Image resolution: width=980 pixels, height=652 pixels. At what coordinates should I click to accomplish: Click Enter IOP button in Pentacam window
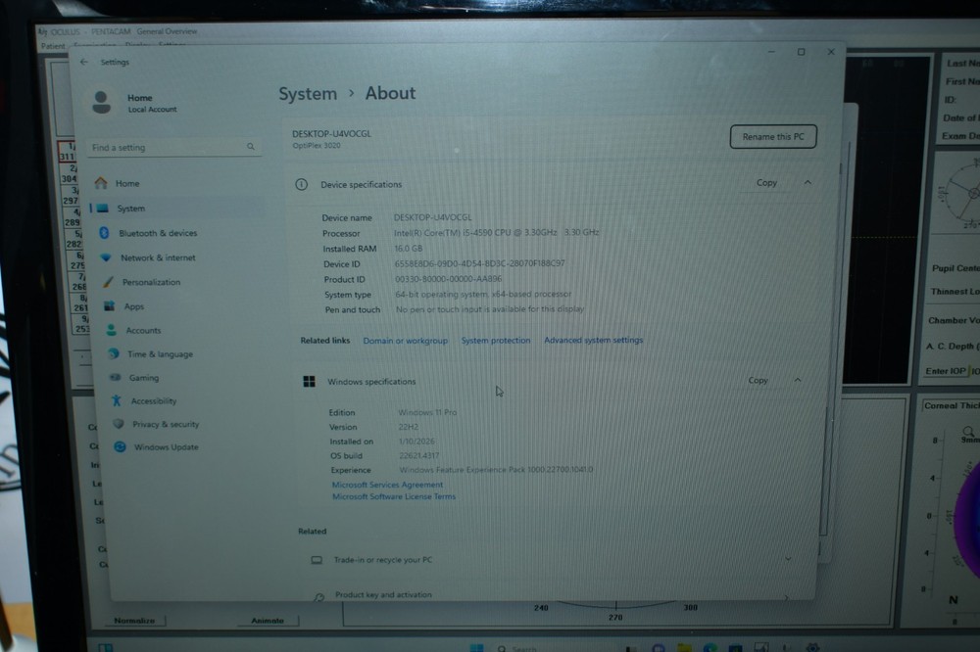(946, 371)
